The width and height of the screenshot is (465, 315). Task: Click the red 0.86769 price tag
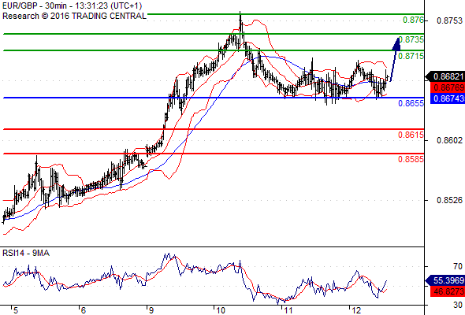[x=448, y=87]
